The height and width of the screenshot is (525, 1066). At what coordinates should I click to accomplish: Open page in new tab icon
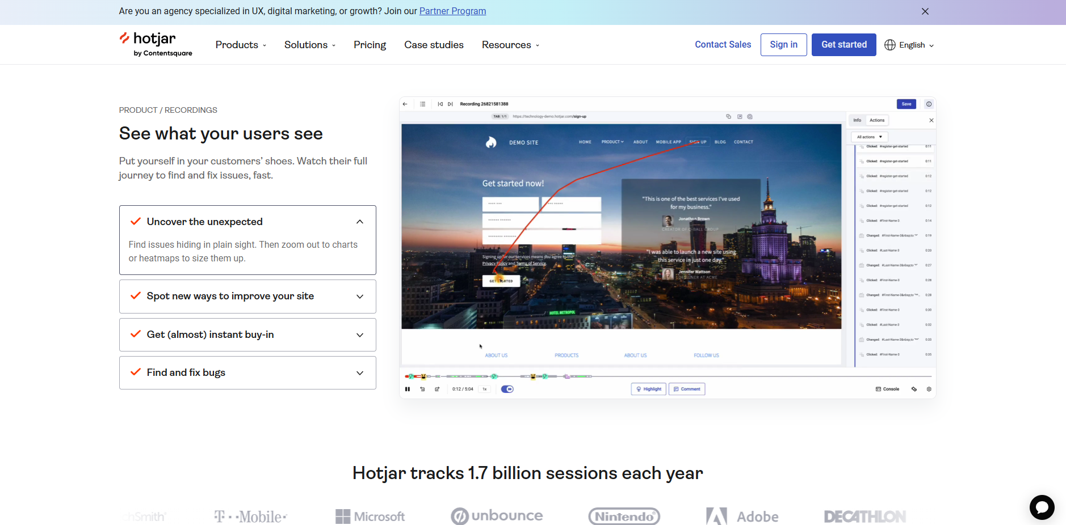pos(740,116)
